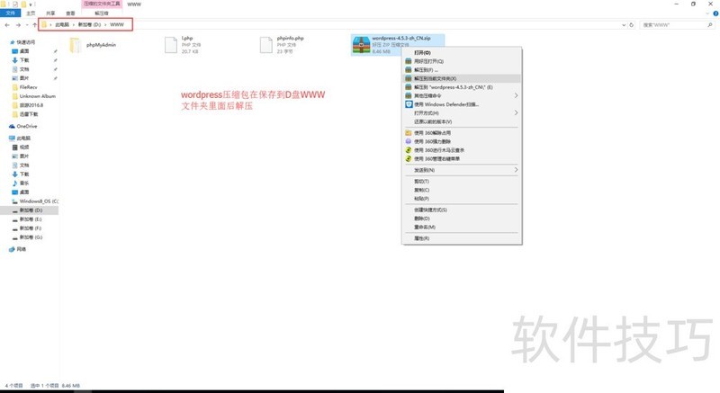Choose 删除(D) in the context menu
Image resolution: width=720 pixels, height=393 pixels.
click(462, 219)
